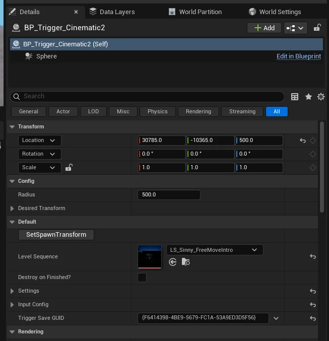Expand the Input Config property
The image size is (329, 341).
[12, 305]
